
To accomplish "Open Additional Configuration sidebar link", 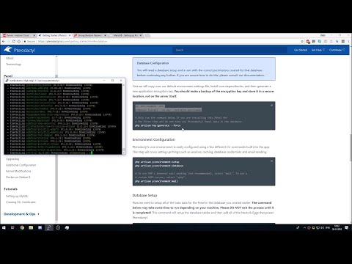I will [x=21, y=165].
